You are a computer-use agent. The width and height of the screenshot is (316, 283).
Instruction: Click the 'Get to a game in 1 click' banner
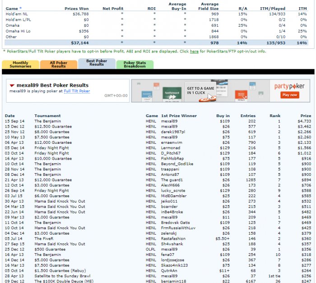coord(200,90)
